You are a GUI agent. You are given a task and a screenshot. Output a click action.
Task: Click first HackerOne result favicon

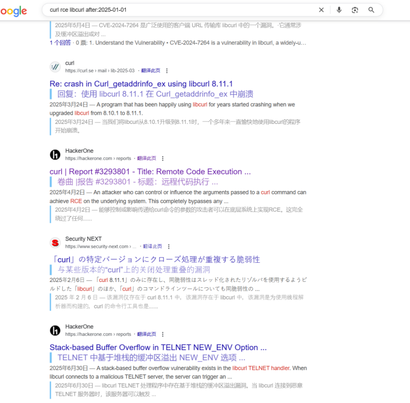pyautogui.click(x=55, y=155)
